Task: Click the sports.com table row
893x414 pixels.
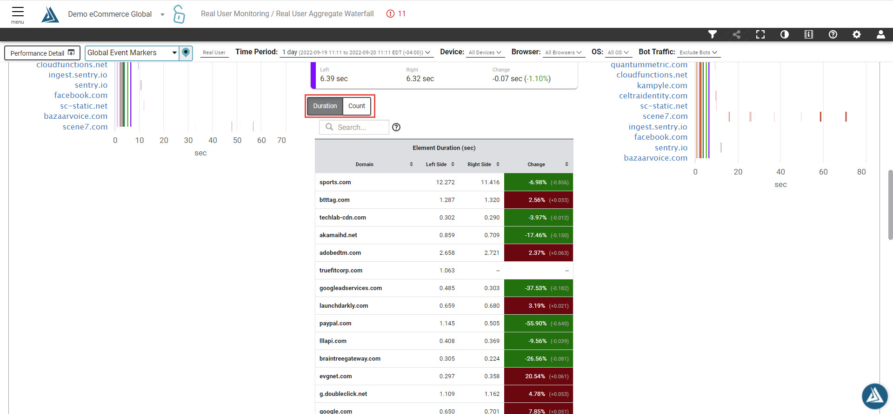Action: 444,182
